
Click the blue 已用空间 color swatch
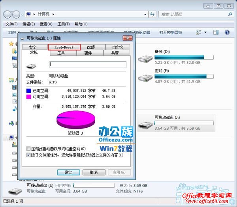pos(29,91)
